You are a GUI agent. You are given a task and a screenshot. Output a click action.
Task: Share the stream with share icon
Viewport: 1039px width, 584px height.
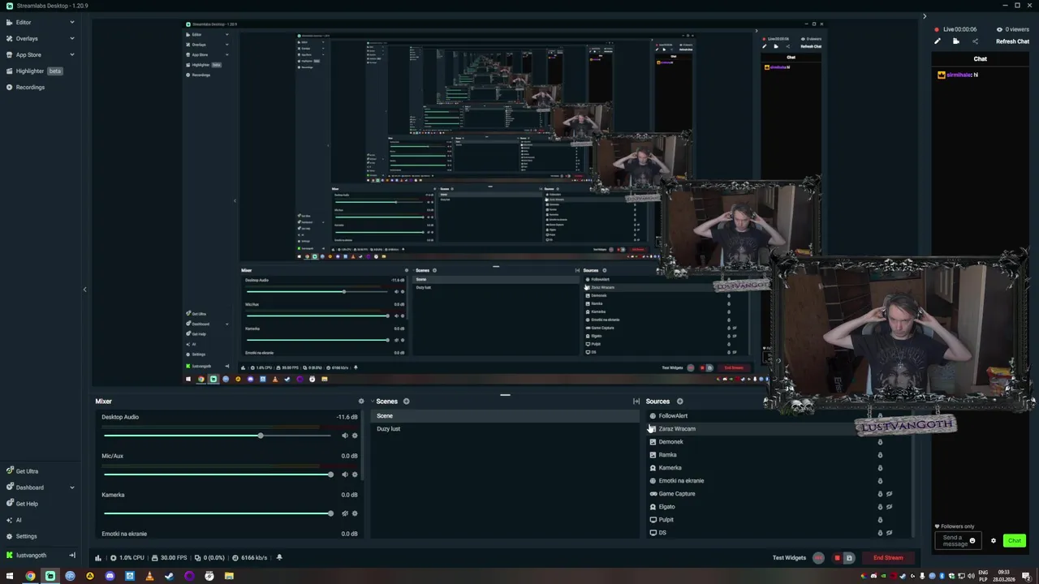pyautogui.click(x=975, y=41)
